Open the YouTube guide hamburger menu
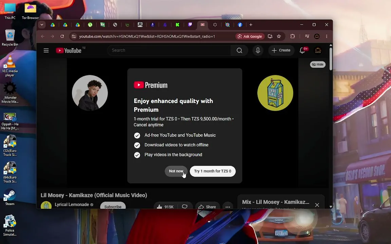This screenshot has height=244, width=391. pos(46,50)
